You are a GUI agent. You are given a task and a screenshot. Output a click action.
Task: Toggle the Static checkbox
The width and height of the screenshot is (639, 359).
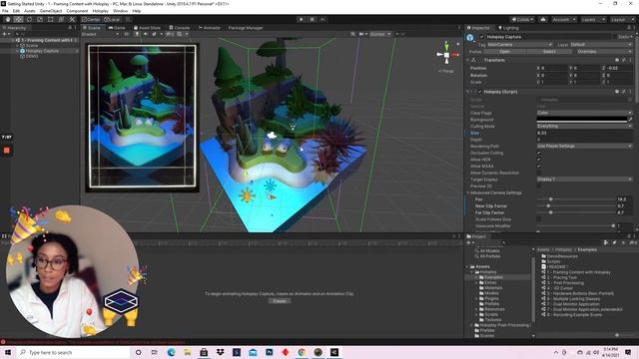coord(614,37)
